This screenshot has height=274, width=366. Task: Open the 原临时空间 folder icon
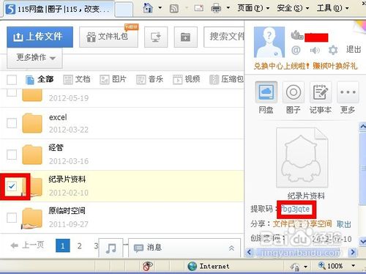tap(32, 218)
